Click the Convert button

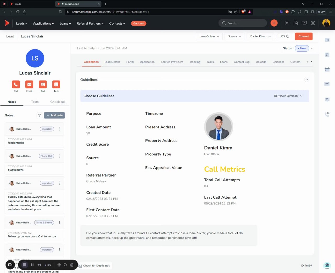point(304,36)
